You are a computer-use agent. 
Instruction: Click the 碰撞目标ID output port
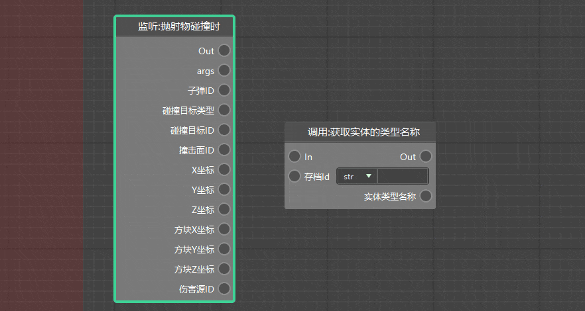pyautogui.click(x=224, y=130)
